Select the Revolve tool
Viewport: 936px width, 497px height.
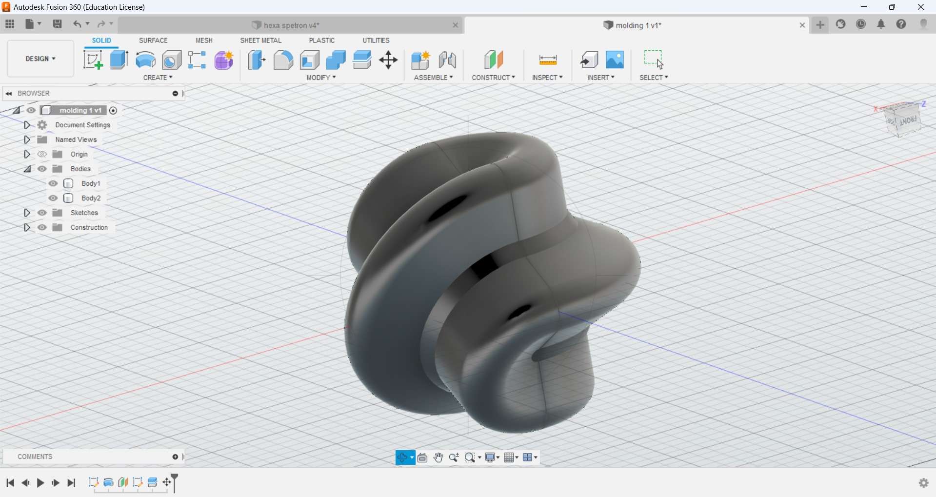(145, 60)
